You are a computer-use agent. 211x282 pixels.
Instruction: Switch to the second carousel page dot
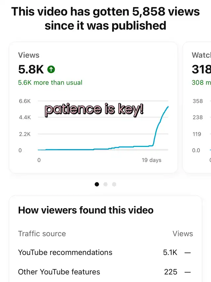(x=105, y=184)
